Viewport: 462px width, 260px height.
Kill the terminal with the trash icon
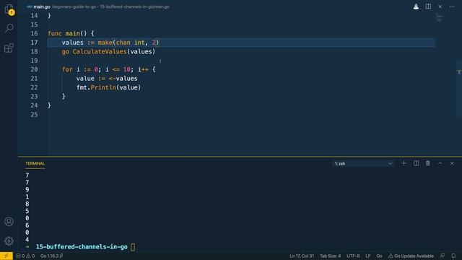[x=428, y=163]
